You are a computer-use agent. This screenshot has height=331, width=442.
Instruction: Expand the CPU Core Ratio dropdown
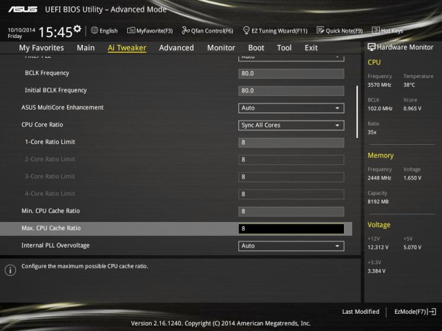pos(291,126)
